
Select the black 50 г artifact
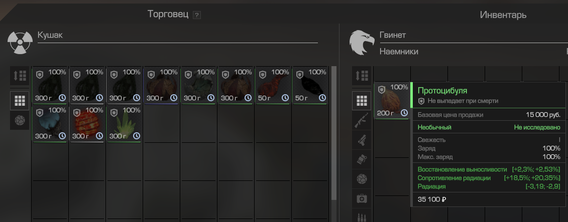click(310, 86)
